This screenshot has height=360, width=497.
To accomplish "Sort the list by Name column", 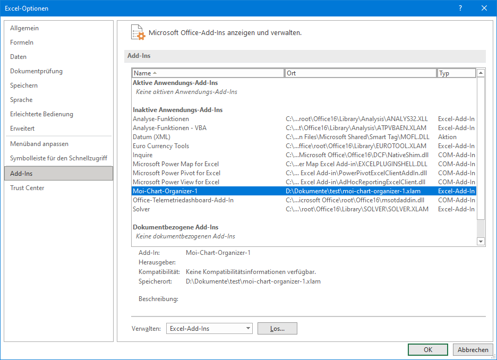I will tap(208, 73).
